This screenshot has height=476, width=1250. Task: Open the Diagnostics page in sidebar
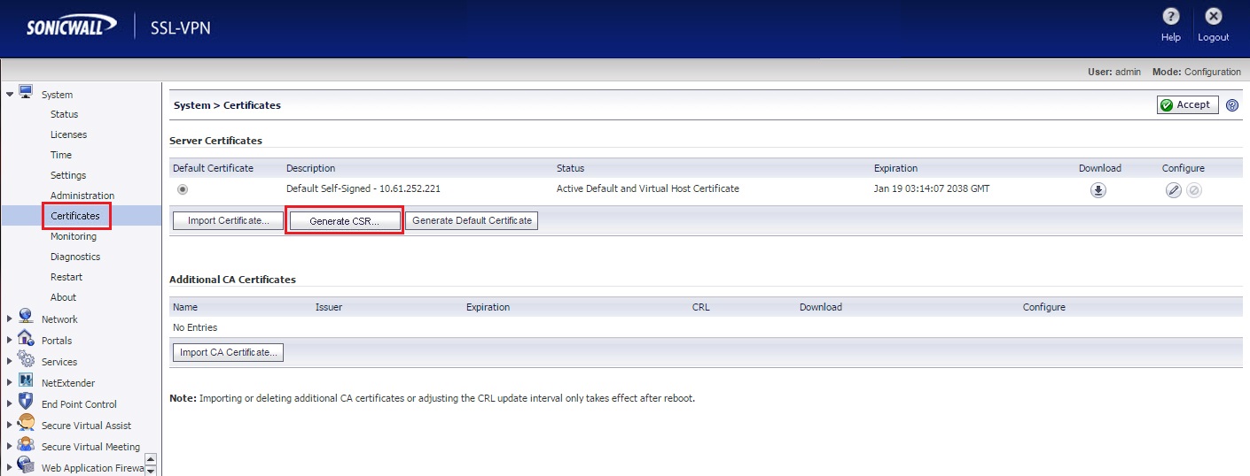pyautogui.click(x=75, y=257)
